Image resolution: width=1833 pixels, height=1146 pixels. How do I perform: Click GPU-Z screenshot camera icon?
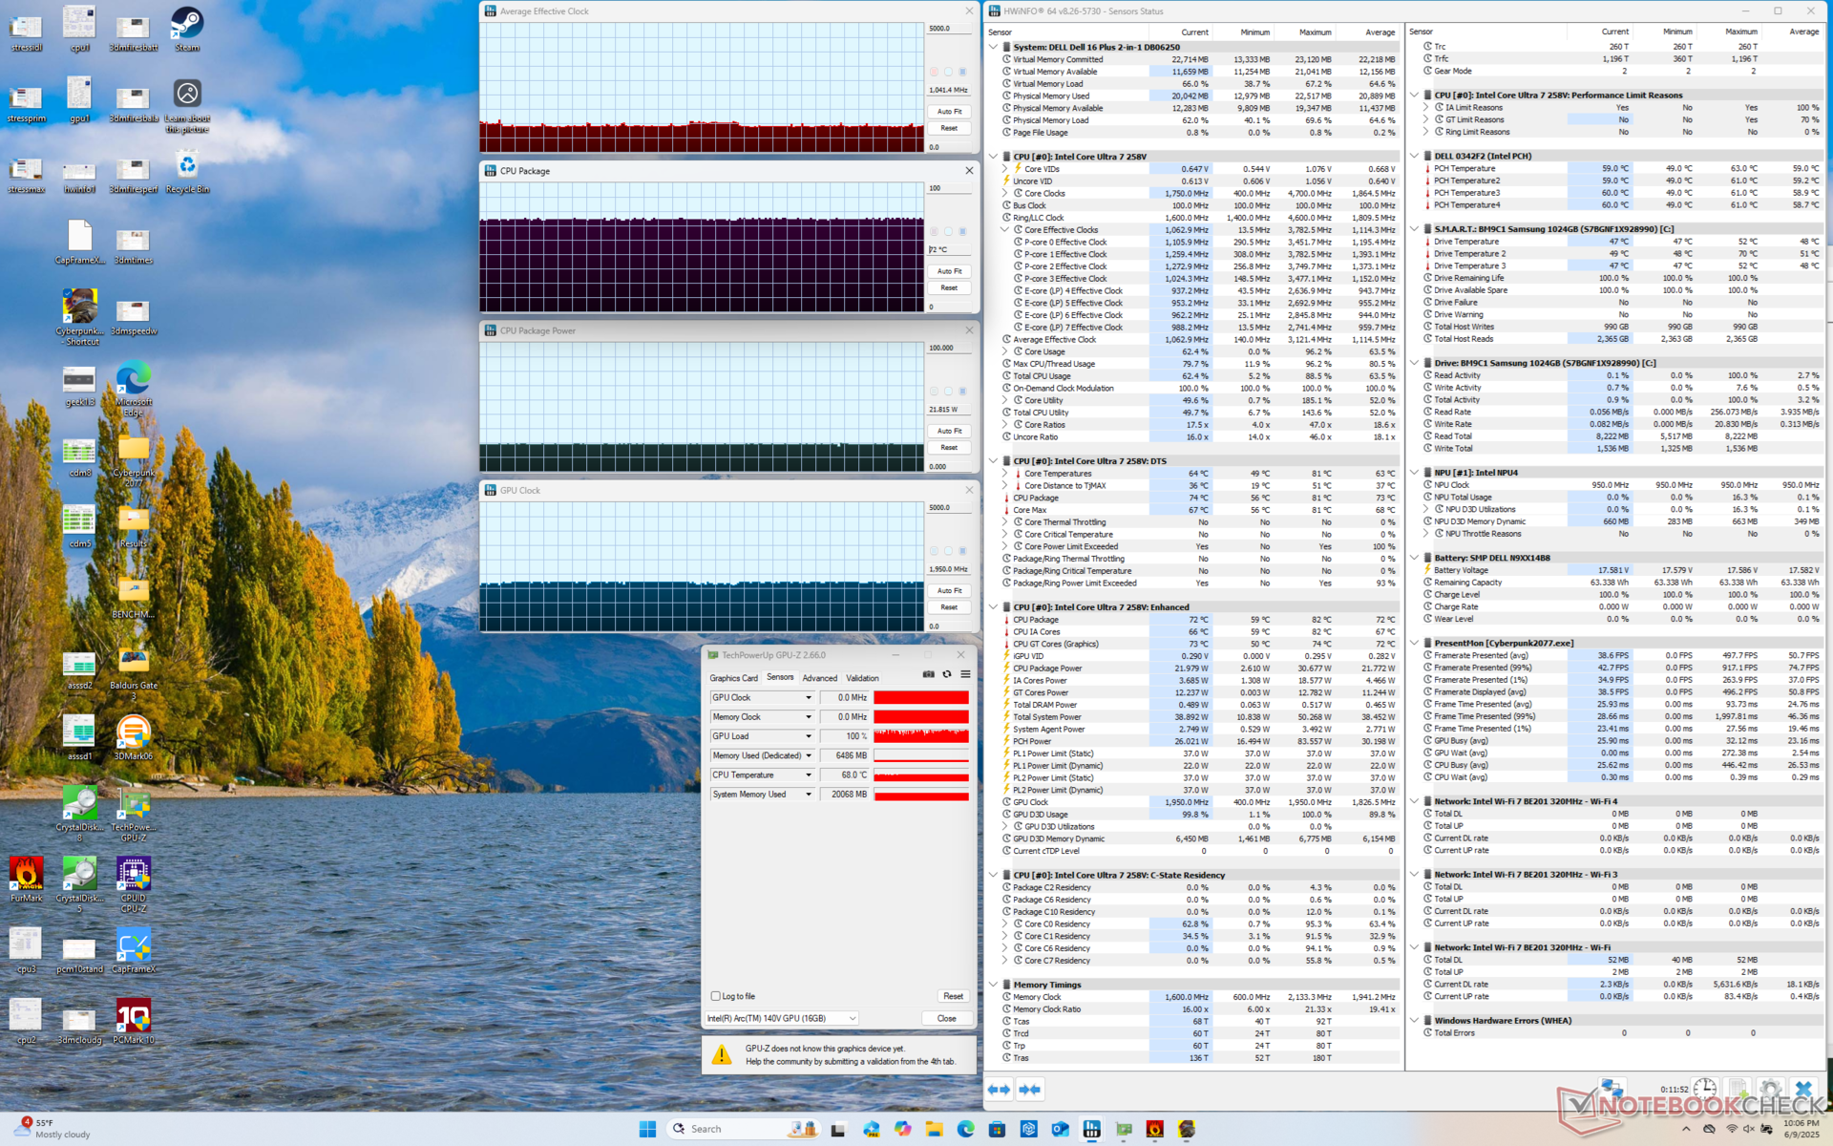coord(928,674)
